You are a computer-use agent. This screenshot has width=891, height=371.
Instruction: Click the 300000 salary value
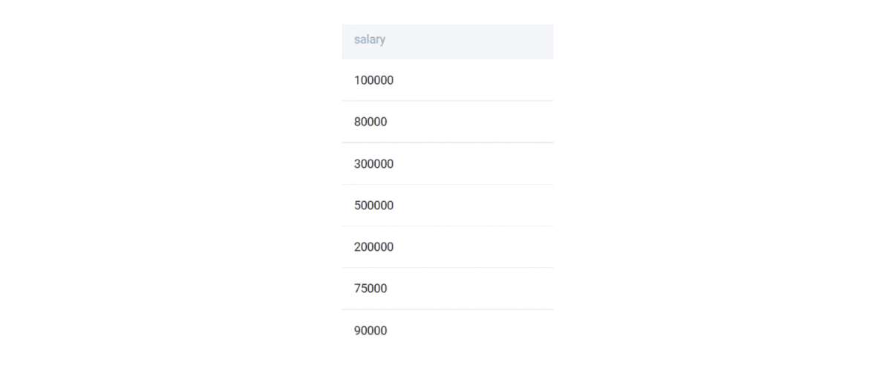373,163
